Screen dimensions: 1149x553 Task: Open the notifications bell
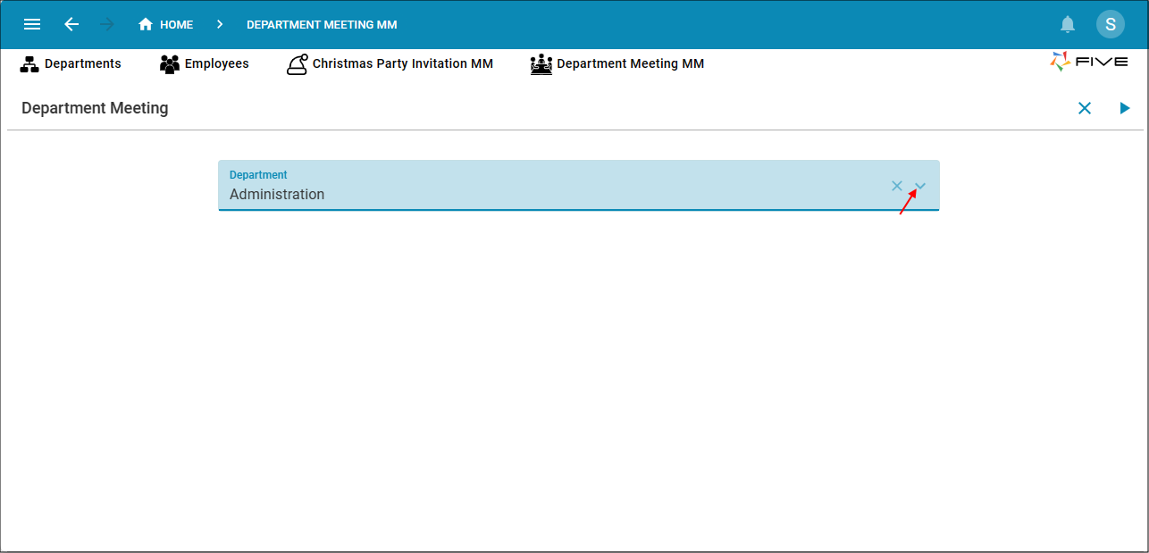1068,24
